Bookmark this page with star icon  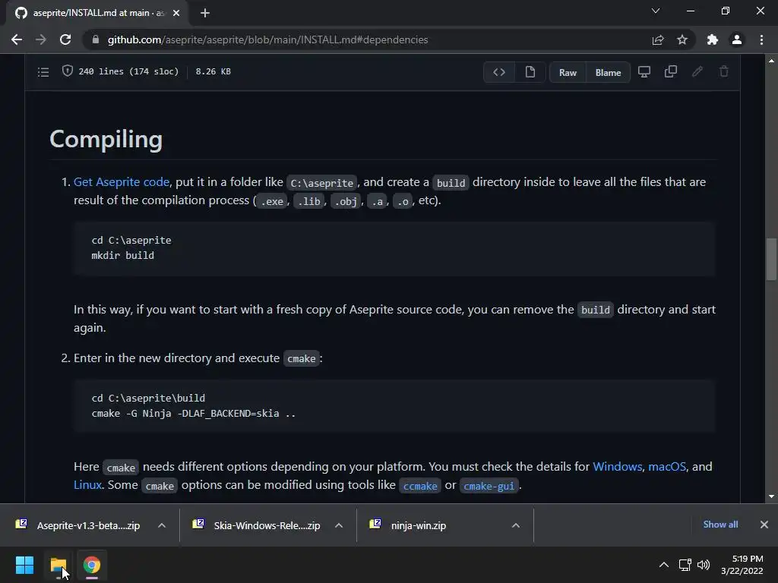click(682, 39)
